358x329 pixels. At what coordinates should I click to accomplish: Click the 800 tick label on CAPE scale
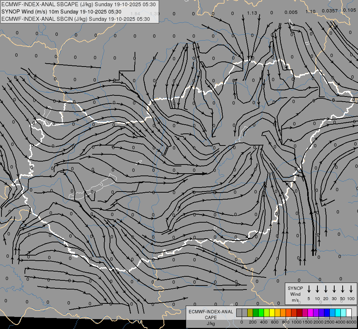[x=286, y=322]
